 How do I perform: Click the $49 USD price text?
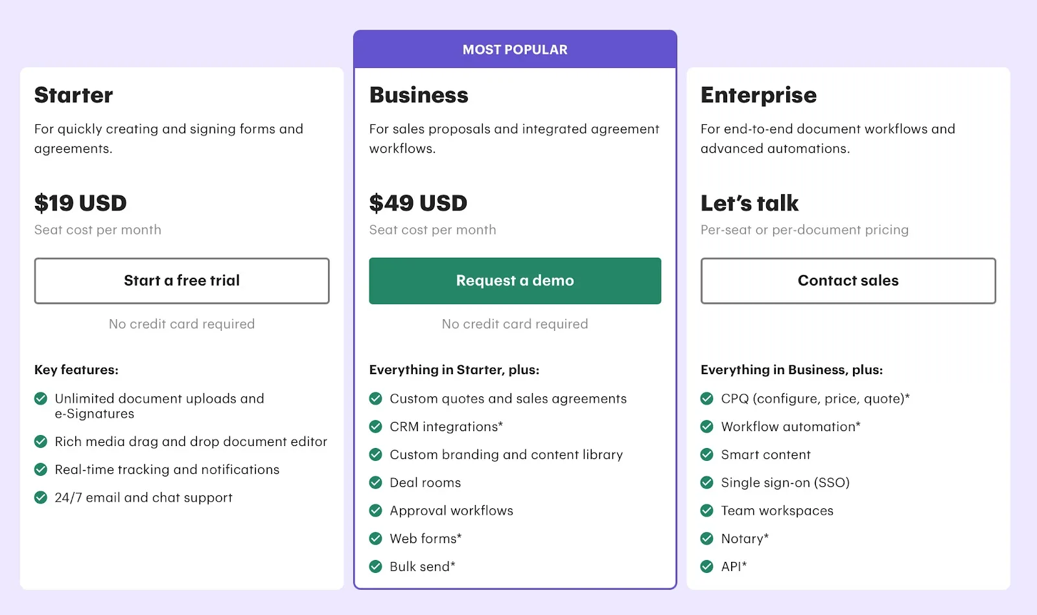click(x=418, y=203)
